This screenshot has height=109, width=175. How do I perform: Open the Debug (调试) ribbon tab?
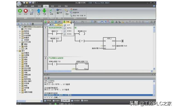52,6
